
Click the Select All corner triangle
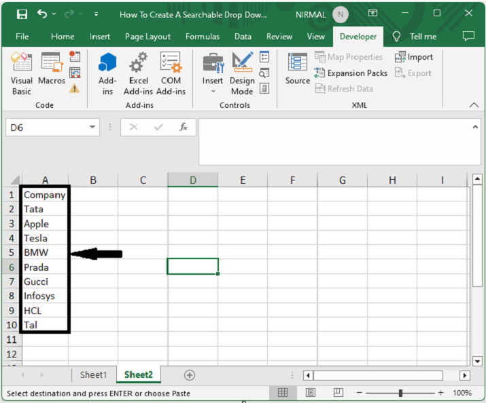click(x=15, y=180)
